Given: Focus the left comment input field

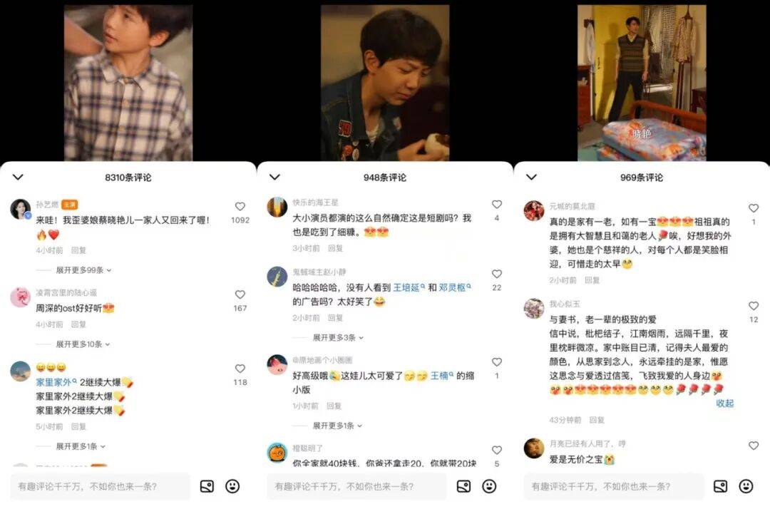Looking at the screenshot, I should (101, 487).
